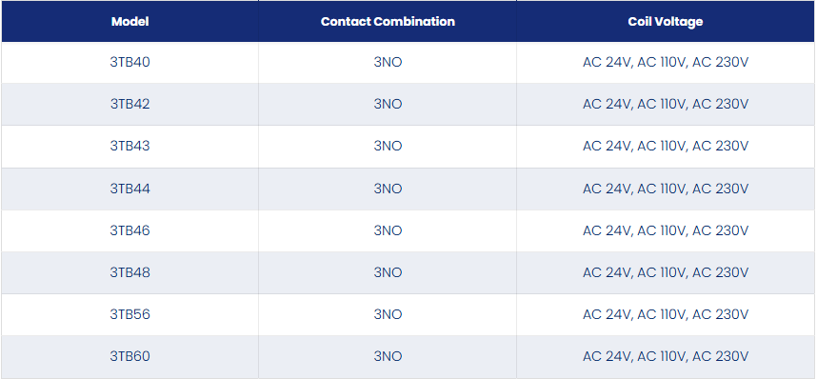Select the 3TB44 model cell
This screenshot has width=817, height=379.
[x=130, y=189]
